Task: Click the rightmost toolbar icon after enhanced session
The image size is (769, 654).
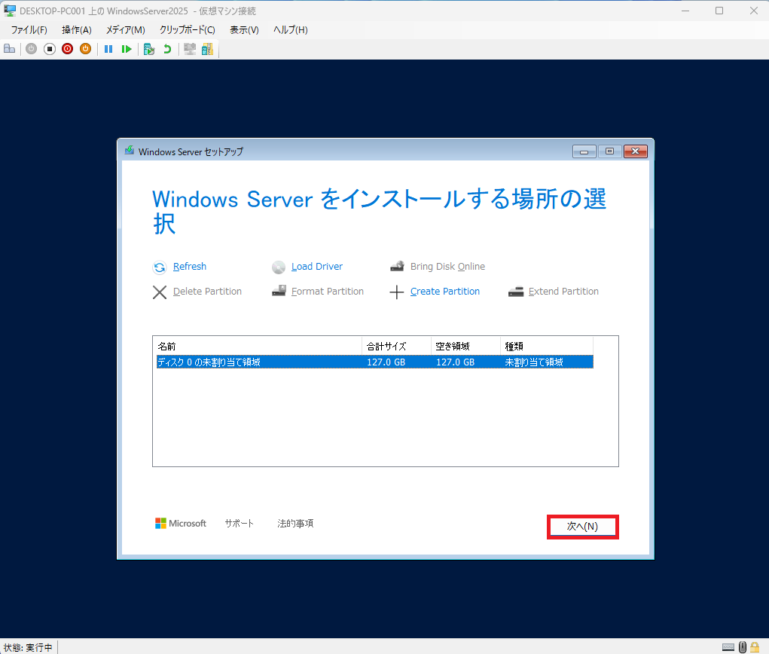Action: (x=207, y=49)
